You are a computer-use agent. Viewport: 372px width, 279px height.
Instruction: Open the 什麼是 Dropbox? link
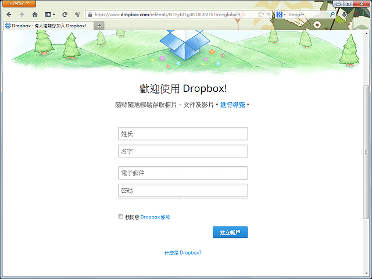coord(183,253)
